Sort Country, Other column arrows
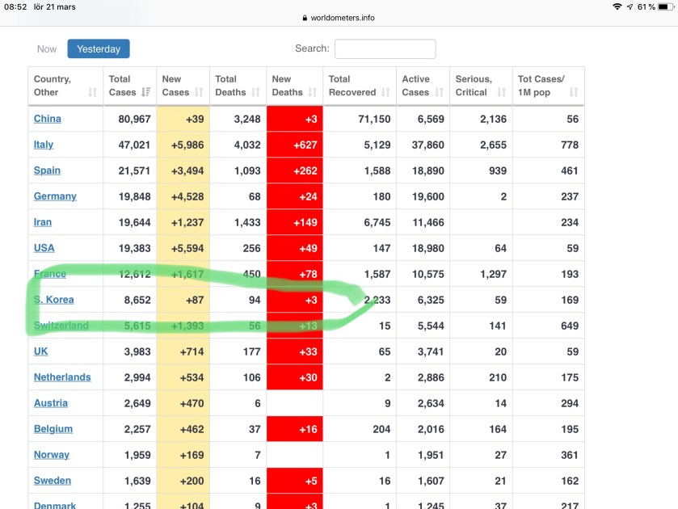The image size is (678, 509). (92, 92)
